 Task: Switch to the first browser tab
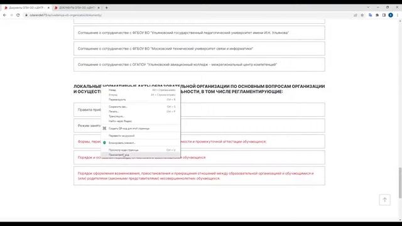tap(26, 8)
